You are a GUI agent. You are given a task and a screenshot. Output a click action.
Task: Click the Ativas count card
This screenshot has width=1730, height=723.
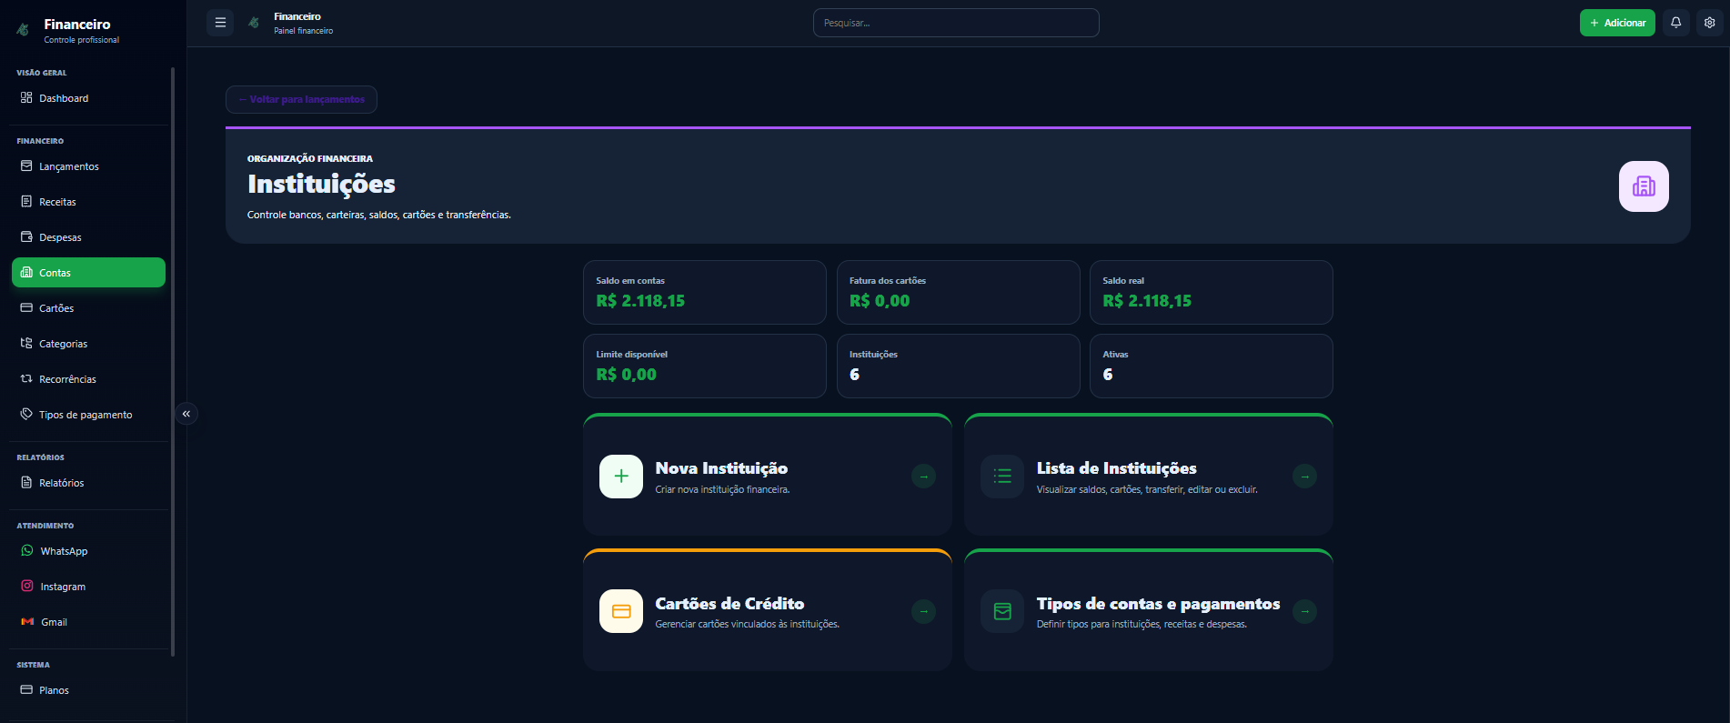pos(1212,366)
